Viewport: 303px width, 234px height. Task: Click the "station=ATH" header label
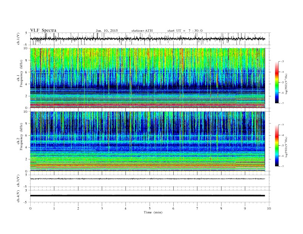point(142,31)
